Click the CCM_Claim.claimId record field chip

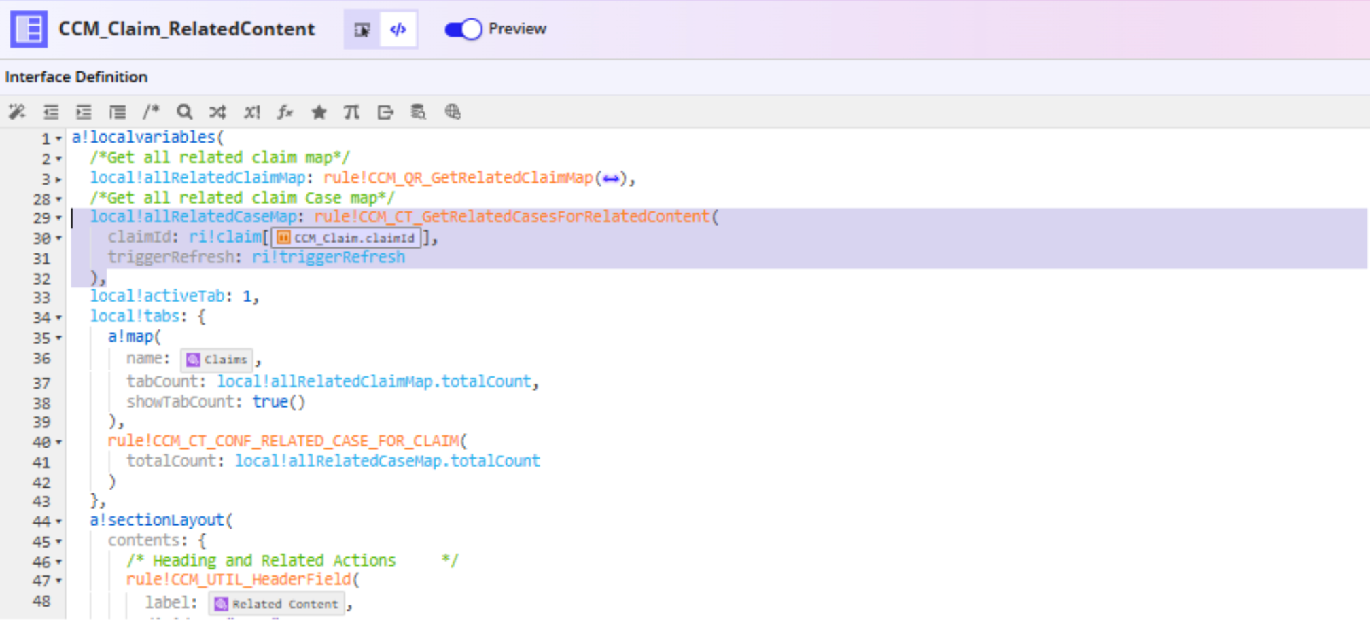[x=347, y=238]
